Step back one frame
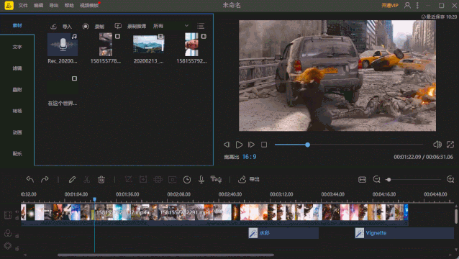This screenshot has width=459, height=259. [227, 145]
